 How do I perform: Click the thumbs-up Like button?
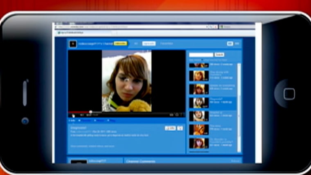click(170, 128)
